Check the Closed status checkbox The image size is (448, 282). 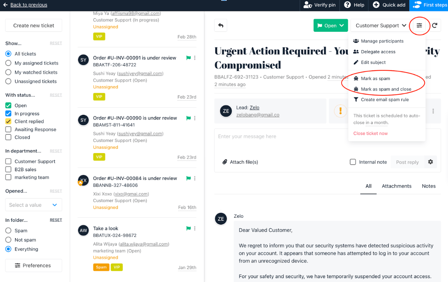pyautogui.click(x=8, y=137)
